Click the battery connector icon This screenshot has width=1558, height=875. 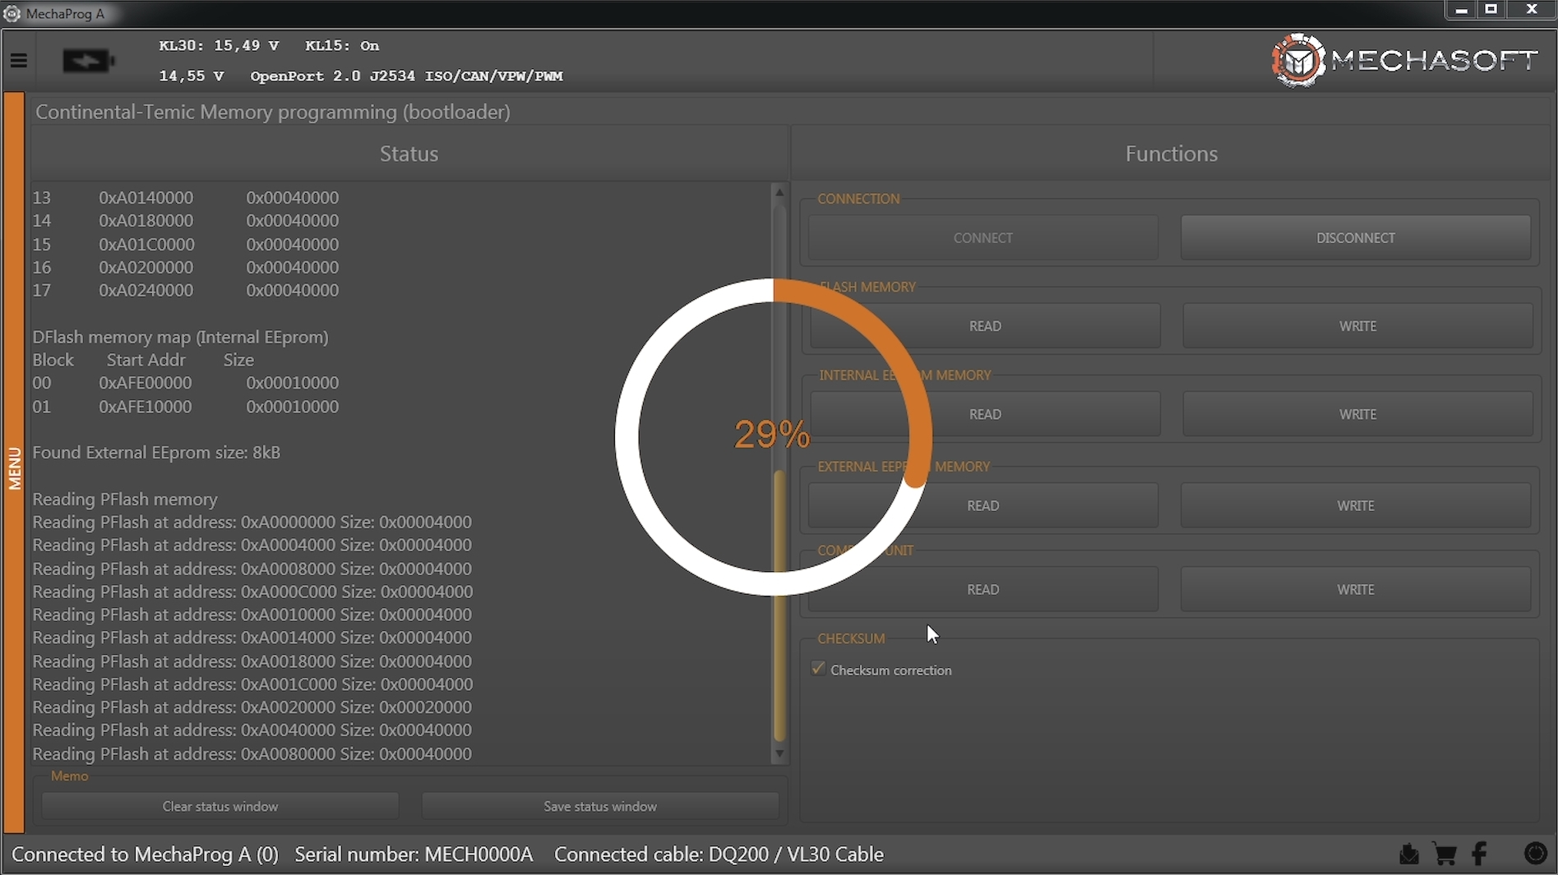point(88,61)
